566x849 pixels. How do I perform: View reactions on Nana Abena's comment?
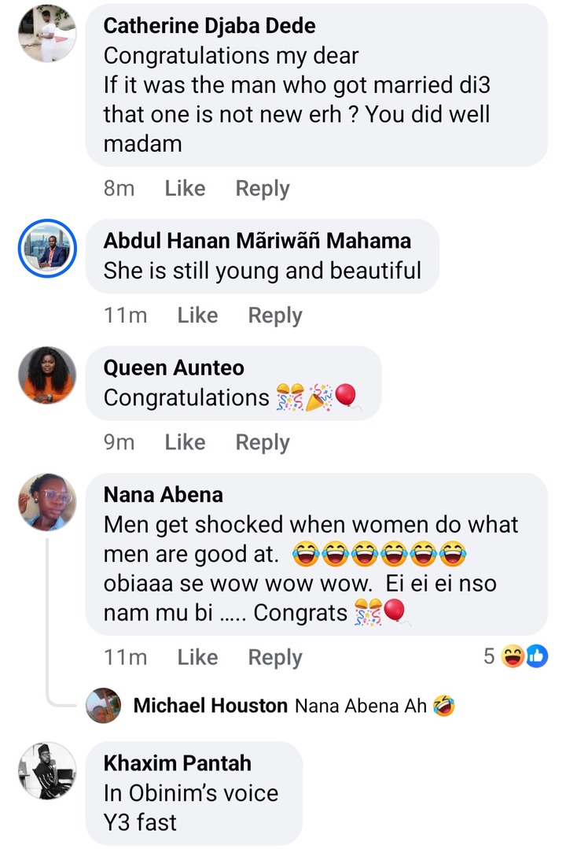[x=515, y=656]
